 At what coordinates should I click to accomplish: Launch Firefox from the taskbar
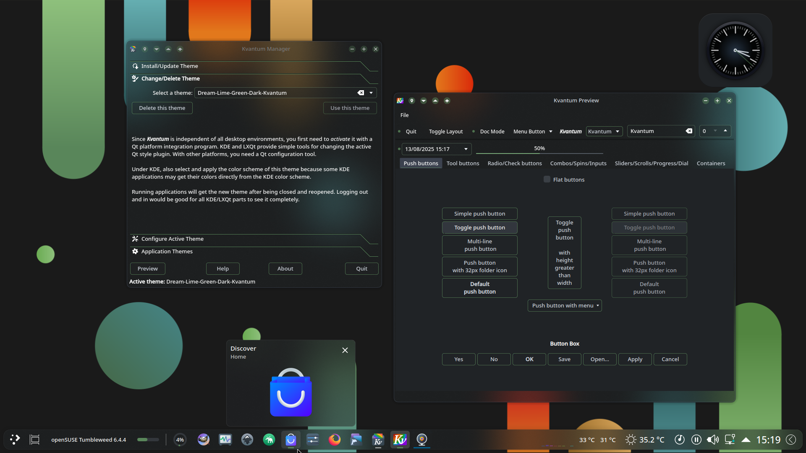(335, 439)
